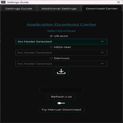123x123 pixels.
Task: Close the Settings Guide window
Action: (119, 2)
